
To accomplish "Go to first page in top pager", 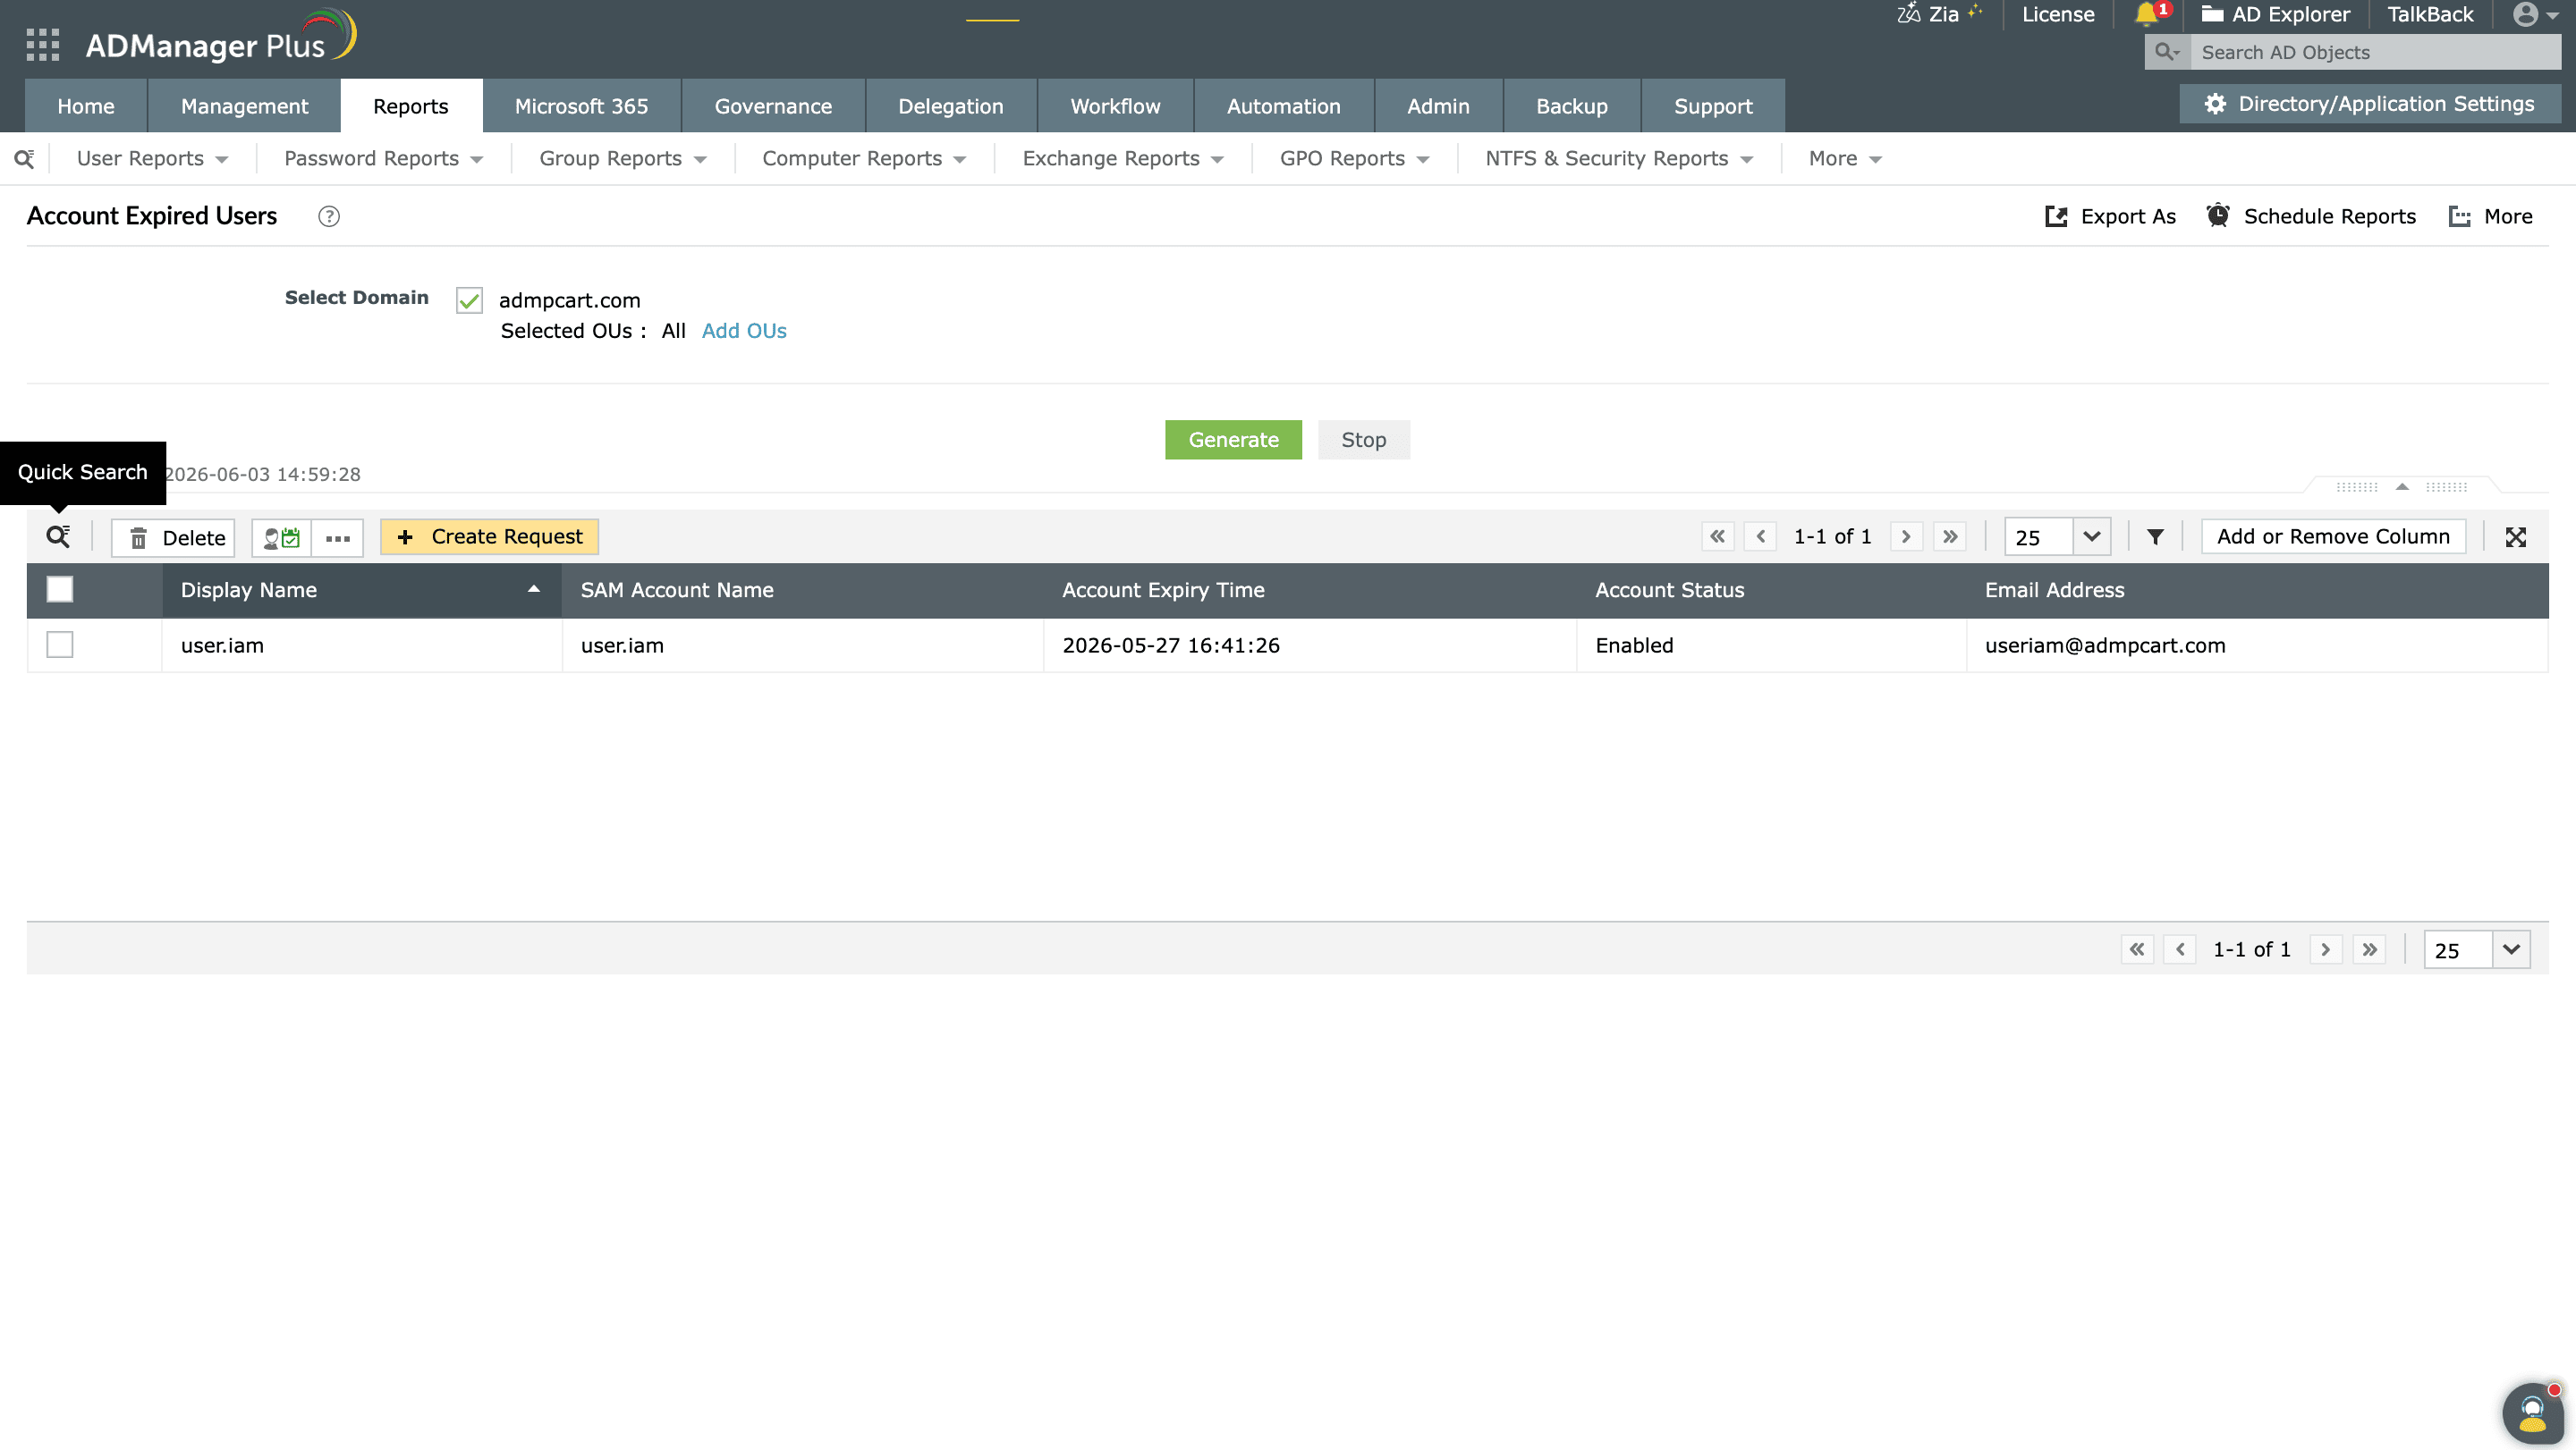I will tap(1717, 536).
